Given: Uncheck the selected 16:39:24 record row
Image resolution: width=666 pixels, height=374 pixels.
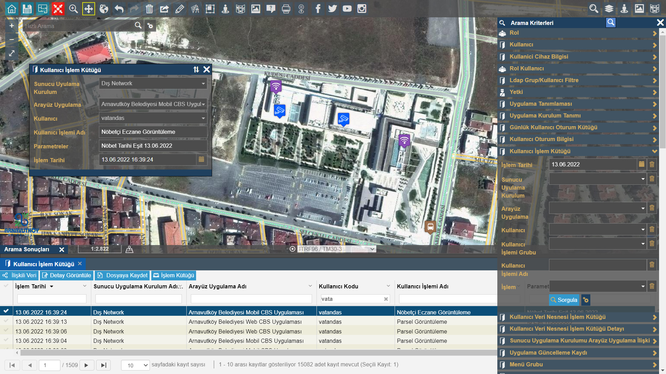Looking at the screenshot, I should click(x=6, y=312).
